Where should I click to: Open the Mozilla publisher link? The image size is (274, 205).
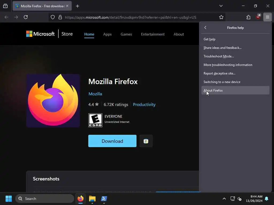tap(95, 94)
